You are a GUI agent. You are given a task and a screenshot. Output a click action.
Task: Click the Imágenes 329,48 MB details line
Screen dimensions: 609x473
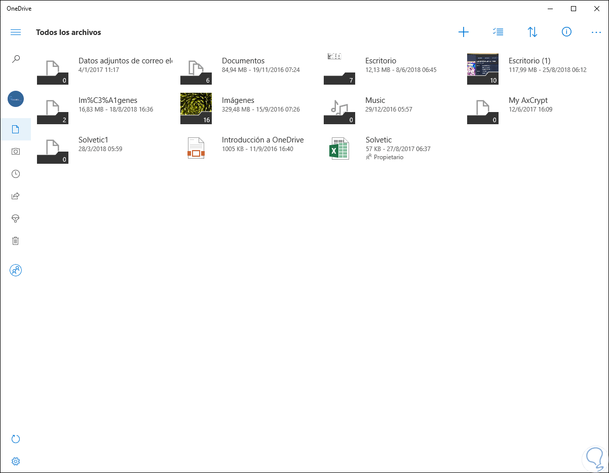[261, 110]
